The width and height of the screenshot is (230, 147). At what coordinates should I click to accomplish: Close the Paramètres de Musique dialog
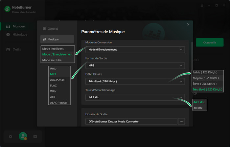188,24
